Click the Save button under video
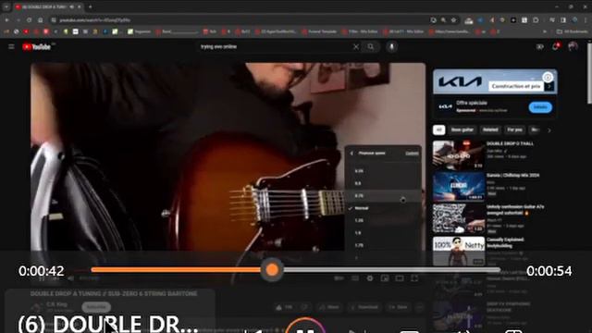This screenshot has height=333, width=592. (x=398, y=307)
